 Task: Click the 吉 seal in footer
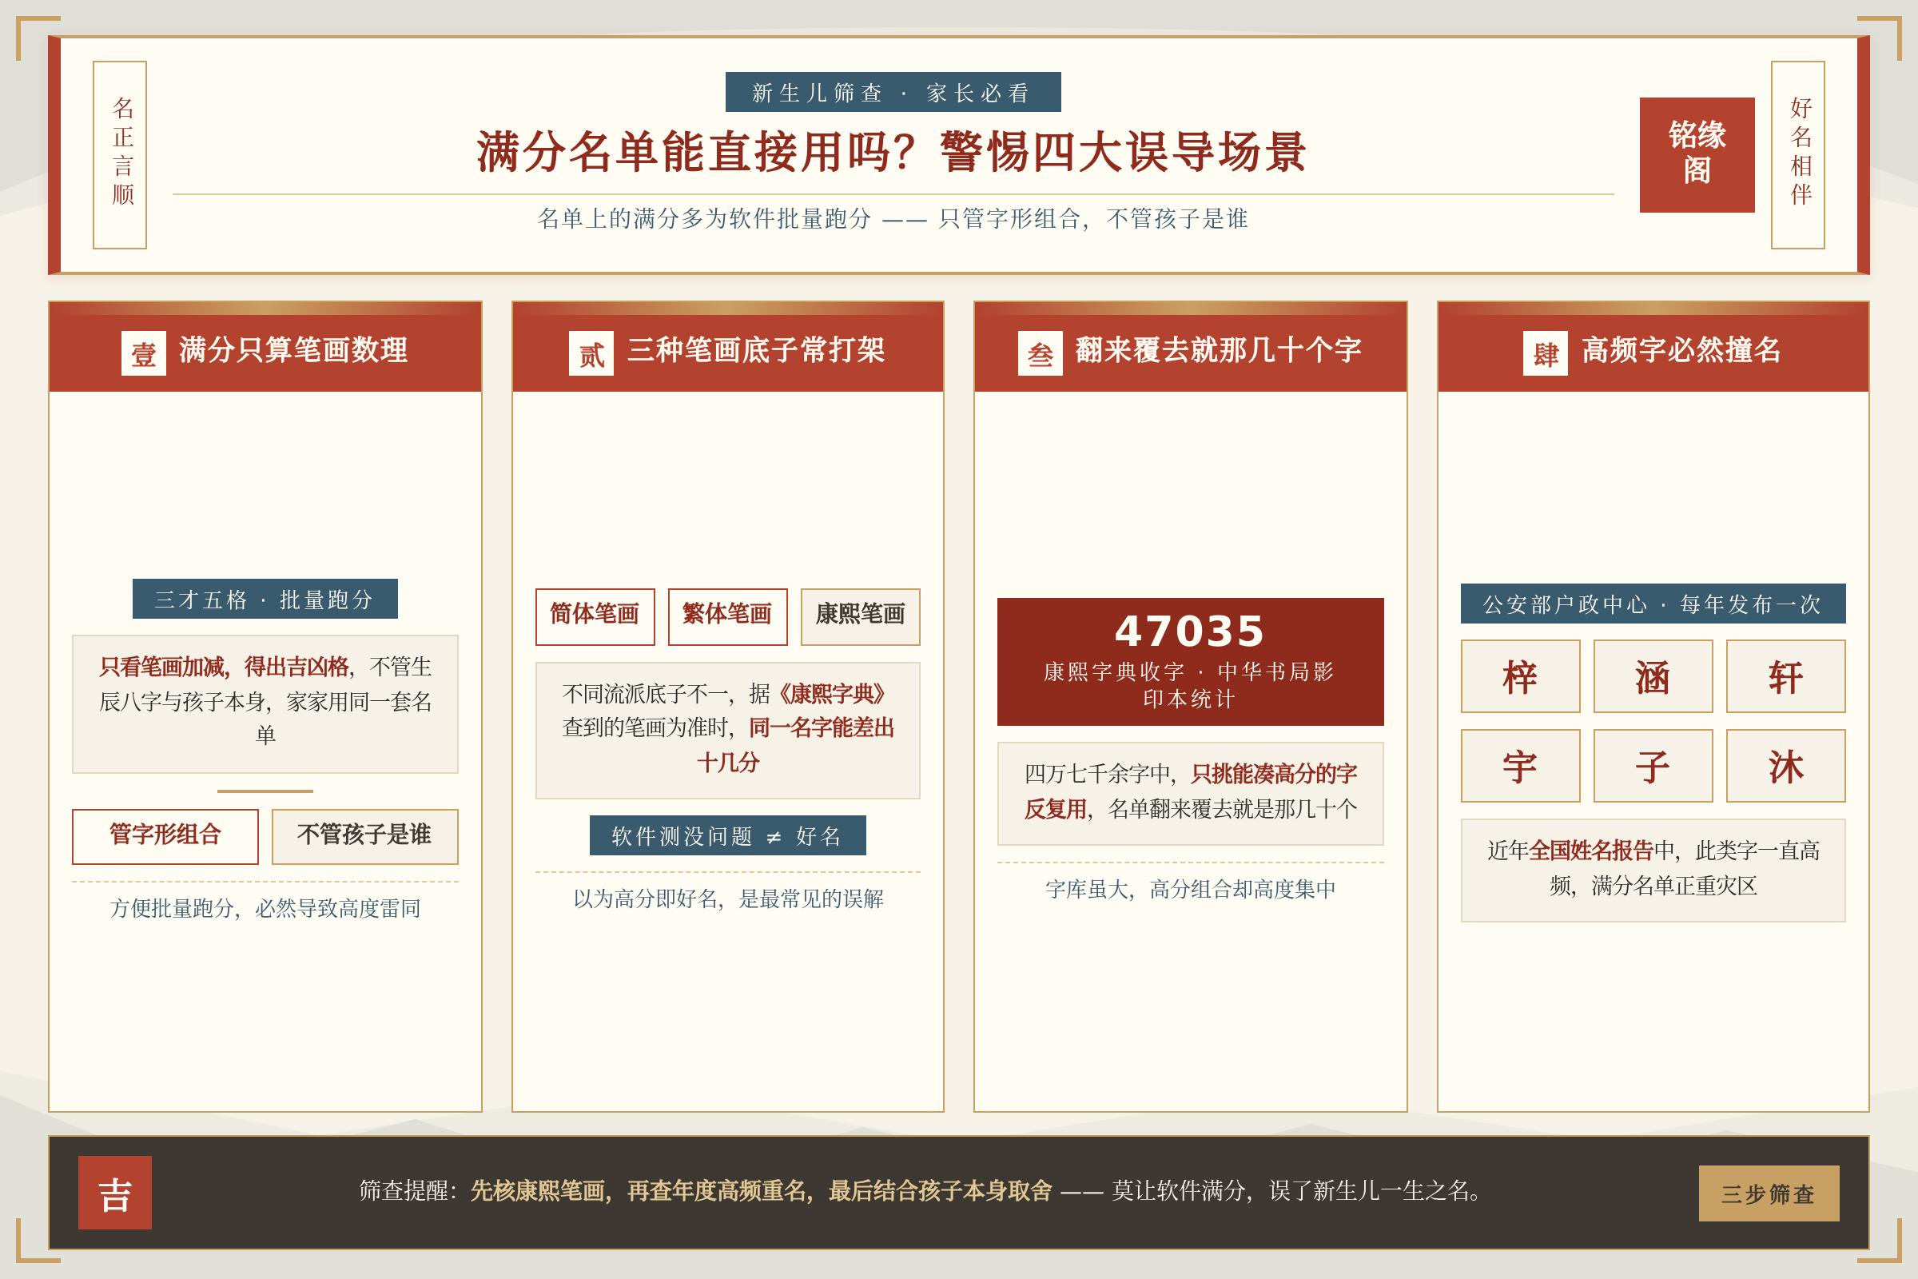[x=115, y=1193]
